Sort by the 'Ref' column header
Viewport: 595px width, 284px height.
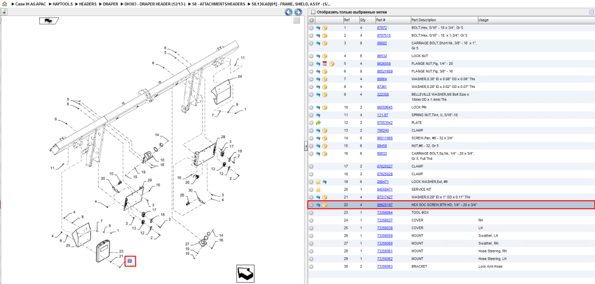[x=350, y=20]
